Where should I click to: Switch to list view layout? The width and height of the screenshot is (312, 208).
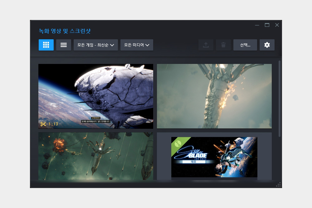(x=63, y=45)
